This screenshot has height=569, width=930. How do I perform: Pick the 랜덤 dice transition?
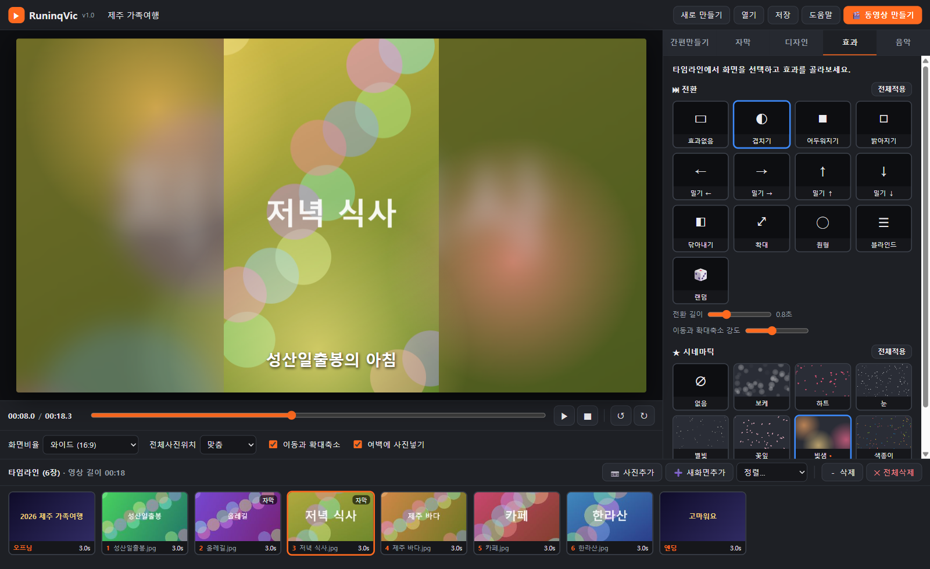[x=700, y=280]
